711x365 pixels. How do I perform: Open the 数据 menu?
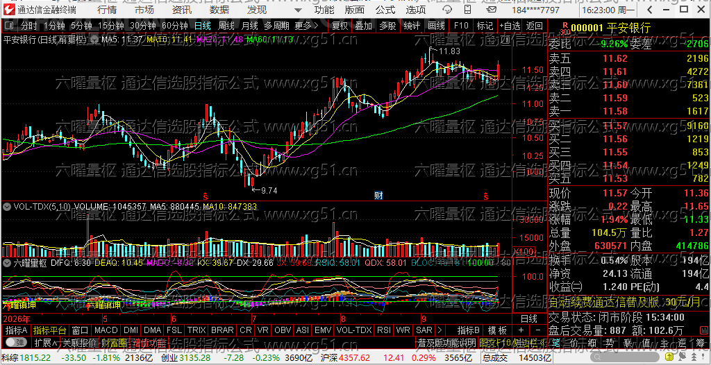point(219,10)
